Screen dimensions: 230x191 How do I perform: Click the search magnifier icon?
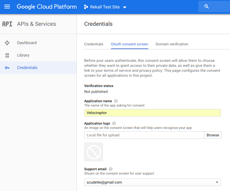pyautogui.click(x=207, y=7)
